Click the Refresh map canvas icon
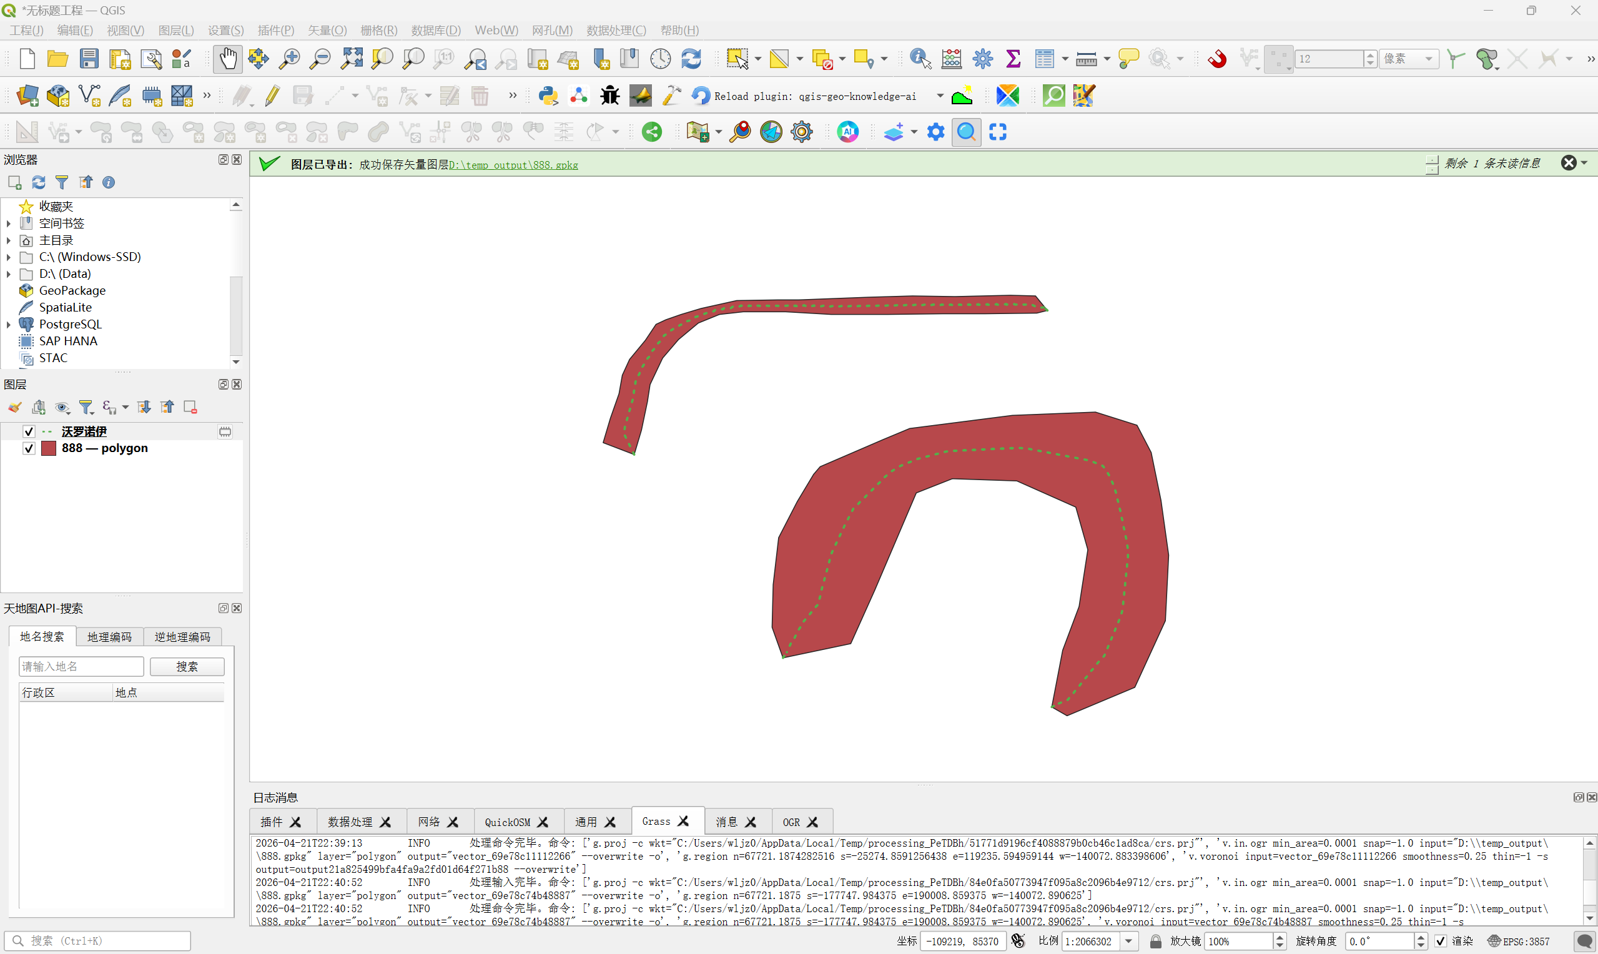The height and width of the screenshot is (954, 1598). point(691,59)
